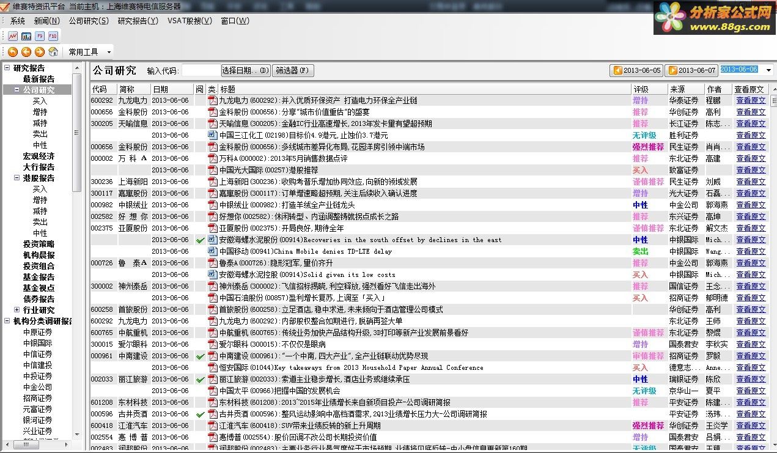The height and width of the screenshot is (453, 777).
Task: Click 查看原文 link for 中国太平 row
Action: click(750, 391)
